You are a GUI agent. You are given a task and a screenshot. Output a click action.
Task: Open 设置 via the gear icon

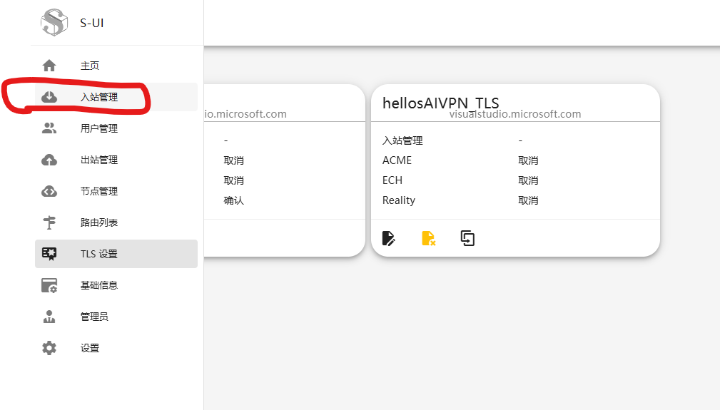pyautogui.click(x=49, y=348)
